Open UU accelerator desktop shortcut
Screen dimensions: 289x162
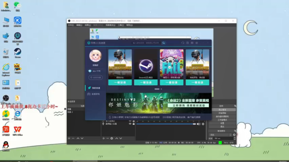[17, 39]
